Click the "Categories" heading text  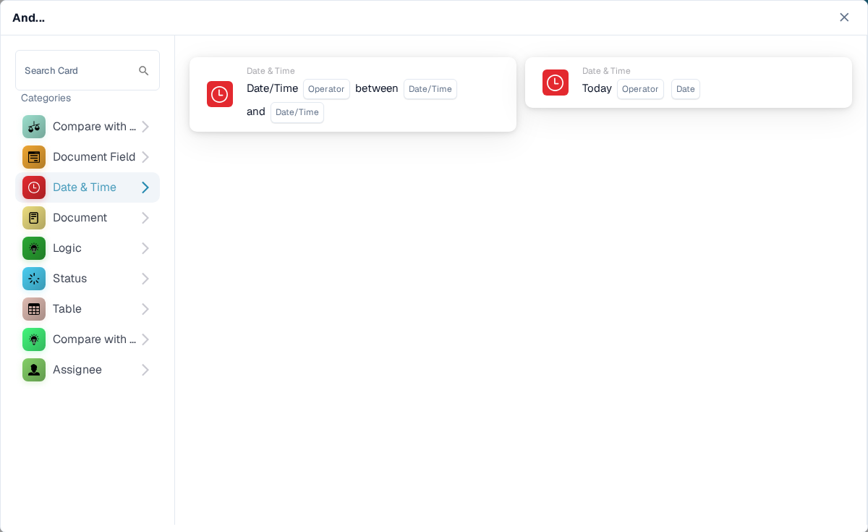point(46,98)
